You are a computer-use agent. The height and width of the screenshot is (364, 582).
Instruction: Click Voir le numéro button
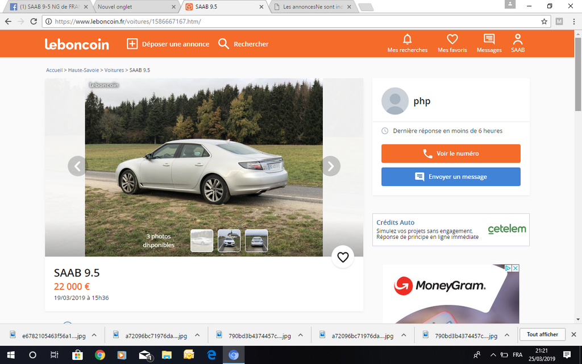[451, 154]
